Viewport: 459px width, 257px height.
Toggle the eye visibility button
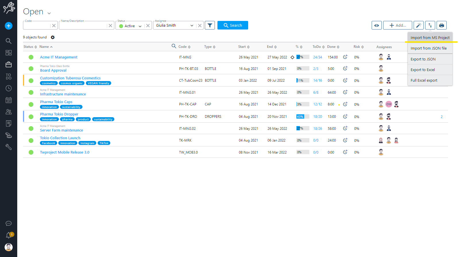tap(377, 25)
